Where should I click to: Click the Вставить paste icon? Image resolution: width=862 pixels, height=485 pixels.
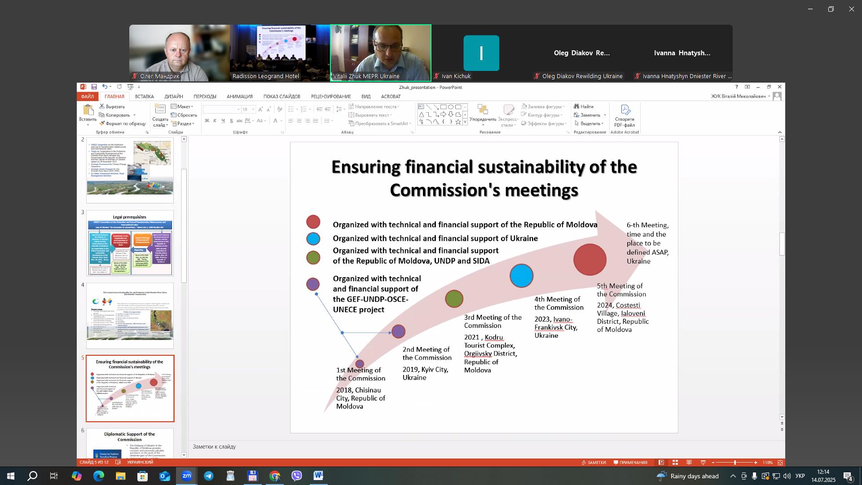(88, 110)
